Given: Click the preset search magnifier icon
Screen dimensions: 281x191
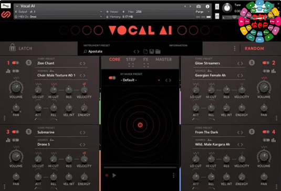Looking at the screenshot, I should coord(85,52).
